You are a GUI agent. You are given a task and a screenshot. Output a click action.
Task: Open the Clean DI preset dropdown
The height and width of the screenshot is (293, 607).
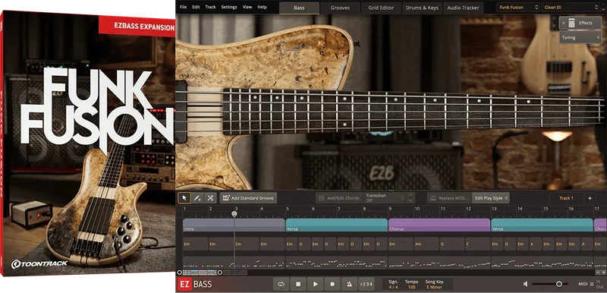[571, 7]
